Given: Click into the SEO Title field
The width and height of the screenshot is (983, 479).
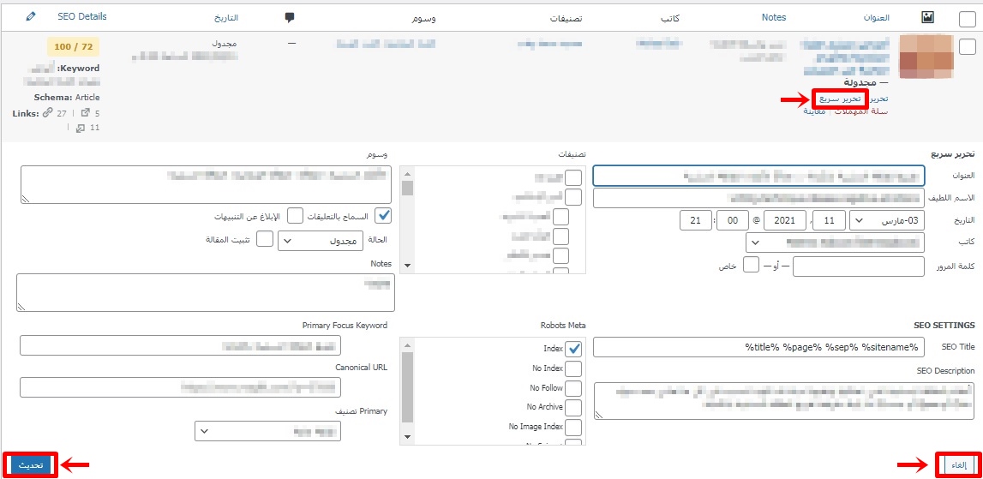Looking at the screenshot, I should tap(758, 347).
